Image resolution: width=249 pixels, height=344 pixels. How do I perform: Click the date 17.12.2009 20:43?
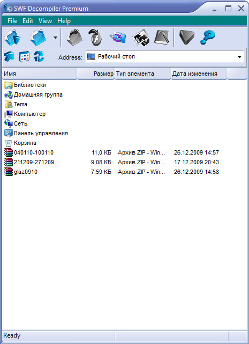pos(197,162)
